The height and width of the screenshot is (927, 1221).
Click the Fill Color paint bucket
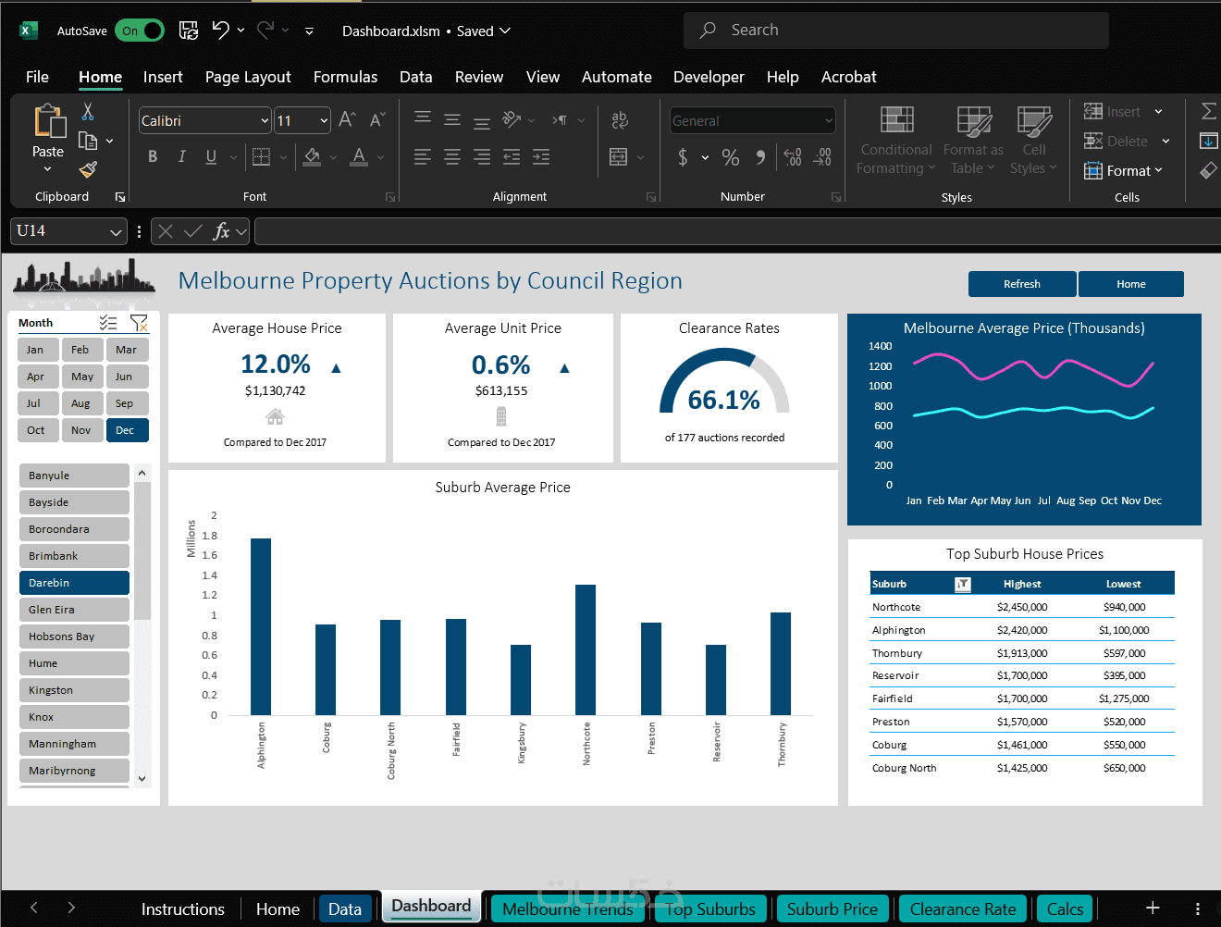313,156
